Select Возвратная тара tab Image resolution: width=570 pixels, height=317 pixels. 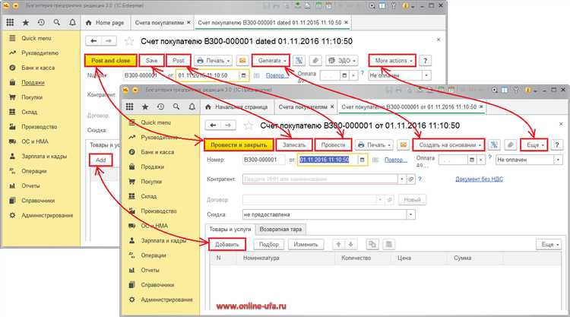tap(280, 229)
